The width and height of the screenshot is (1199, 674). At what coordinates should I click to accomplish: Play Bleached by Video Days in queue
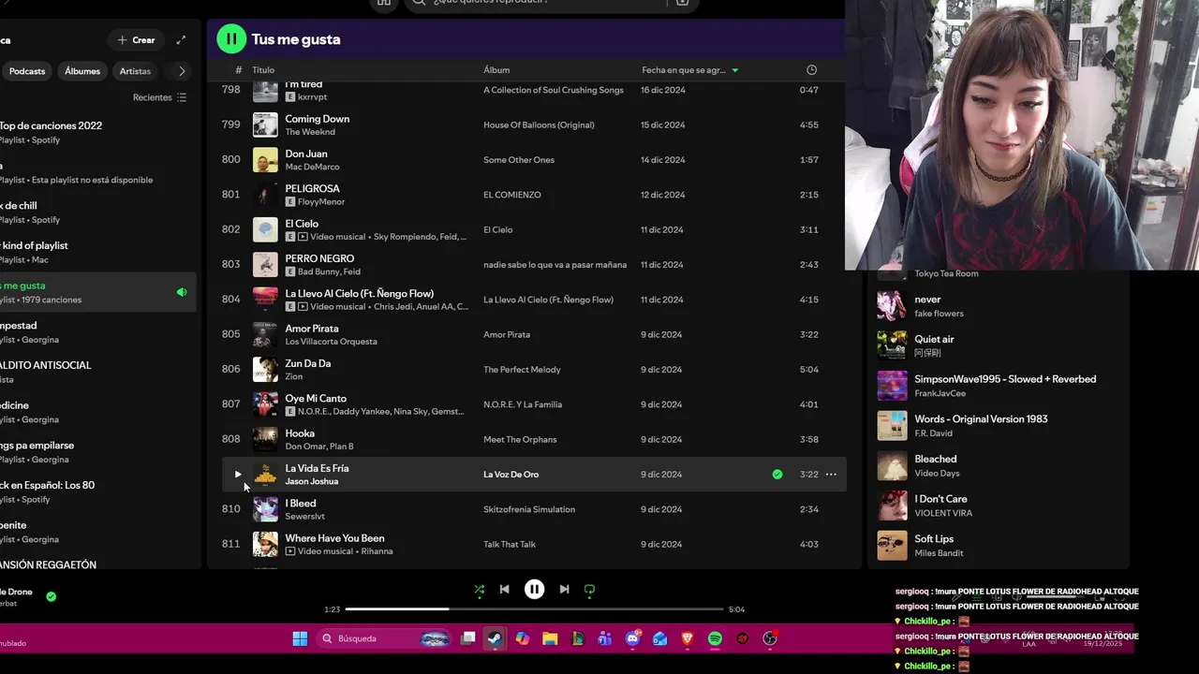point(998,465)
